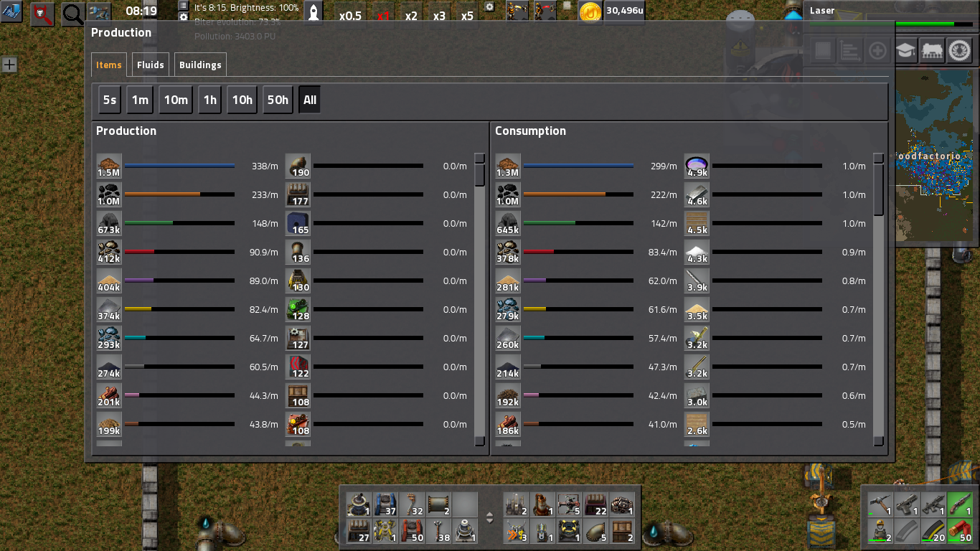Switch to the Fluids tab

point(151,65)
